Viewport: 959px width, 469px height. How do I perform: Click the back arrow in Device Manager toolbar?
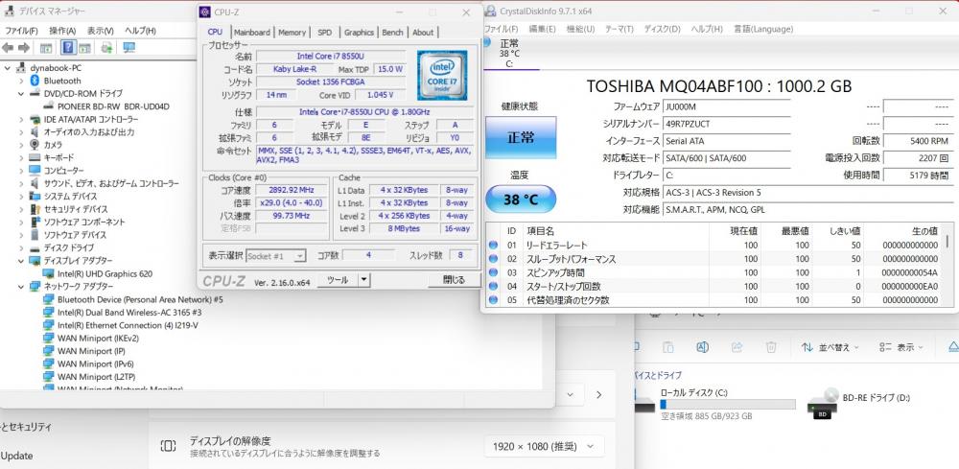(8, 47)
